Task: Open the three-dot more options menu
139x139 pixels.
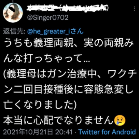Action: tap(135, 9)
